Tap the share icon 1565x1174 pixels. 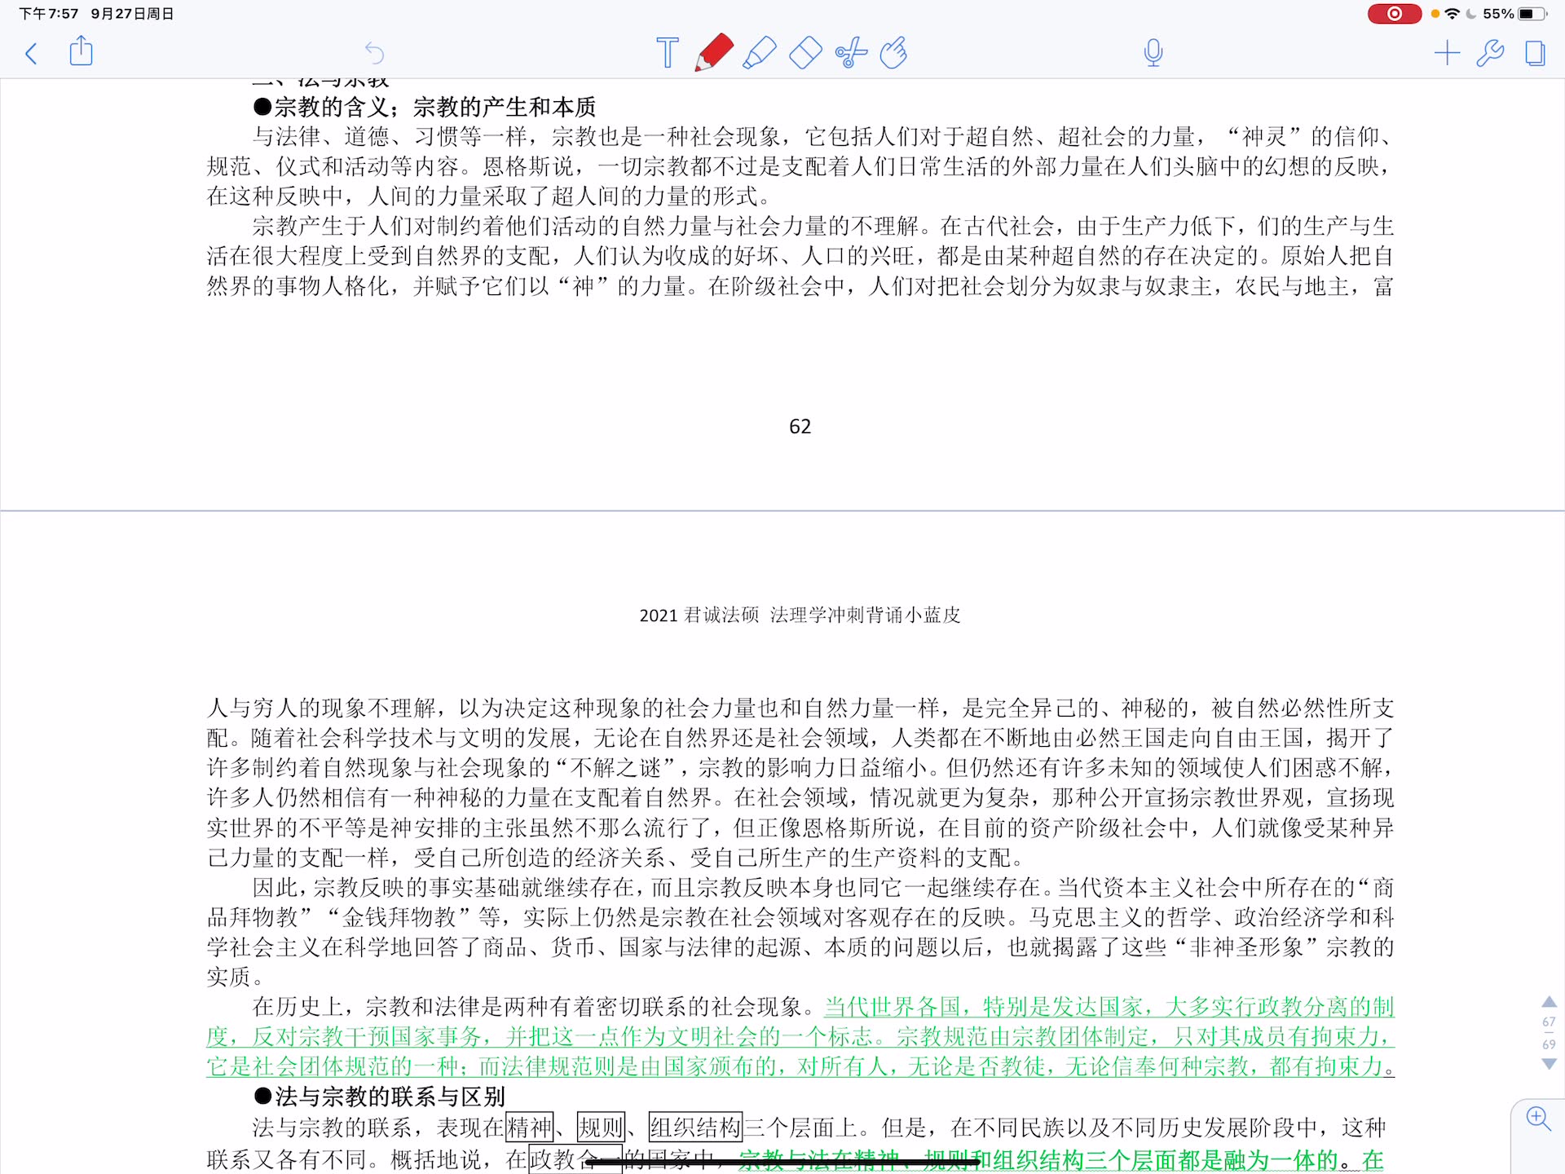click(80, 52)
